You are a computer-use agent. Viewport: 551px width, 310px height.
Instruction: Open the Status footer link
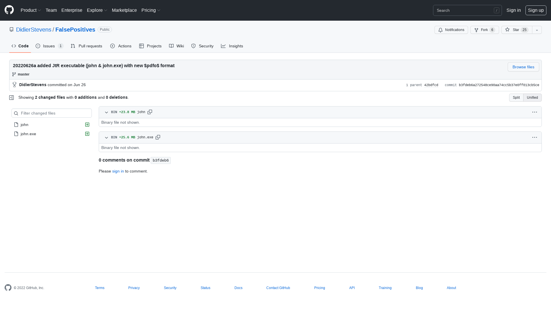tap(205, 288)
